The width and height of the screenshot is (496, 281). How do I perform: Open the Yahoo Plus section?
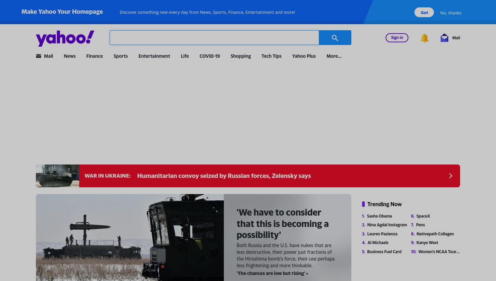[304, 56]
